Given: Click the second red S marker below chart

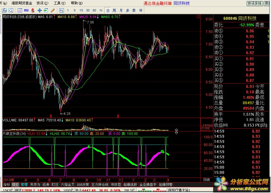Looking at the screenshot, I should pos(118,116).
